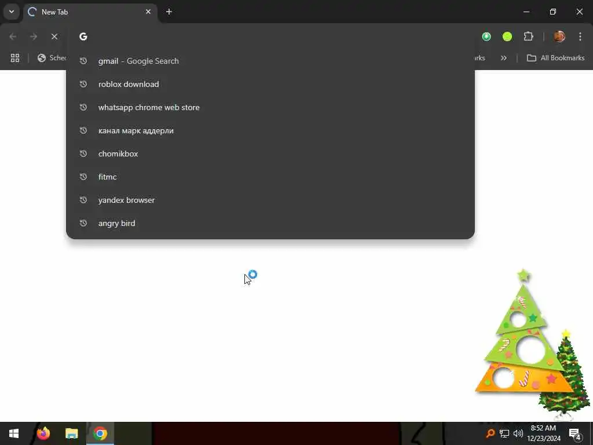Click the history icon beside angry bird
Viewport: 593px width, 445px height.
point(83,223)
